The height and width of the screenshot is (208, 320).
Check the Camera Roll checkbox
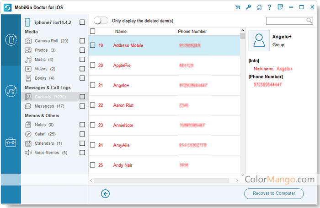(82, 41)
